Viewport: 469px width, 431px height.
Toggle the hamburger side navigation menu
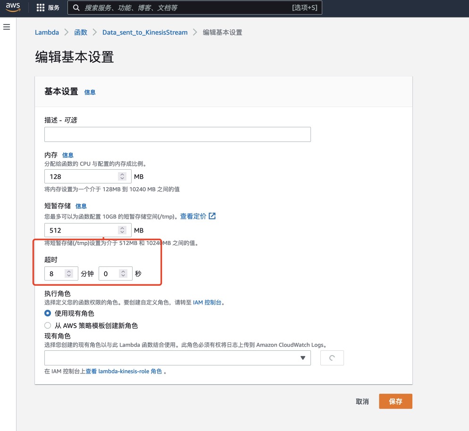7,27
